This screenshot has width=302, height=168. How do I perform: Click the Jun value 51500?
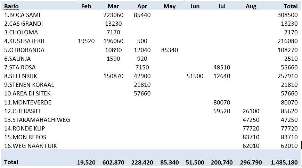195,76
